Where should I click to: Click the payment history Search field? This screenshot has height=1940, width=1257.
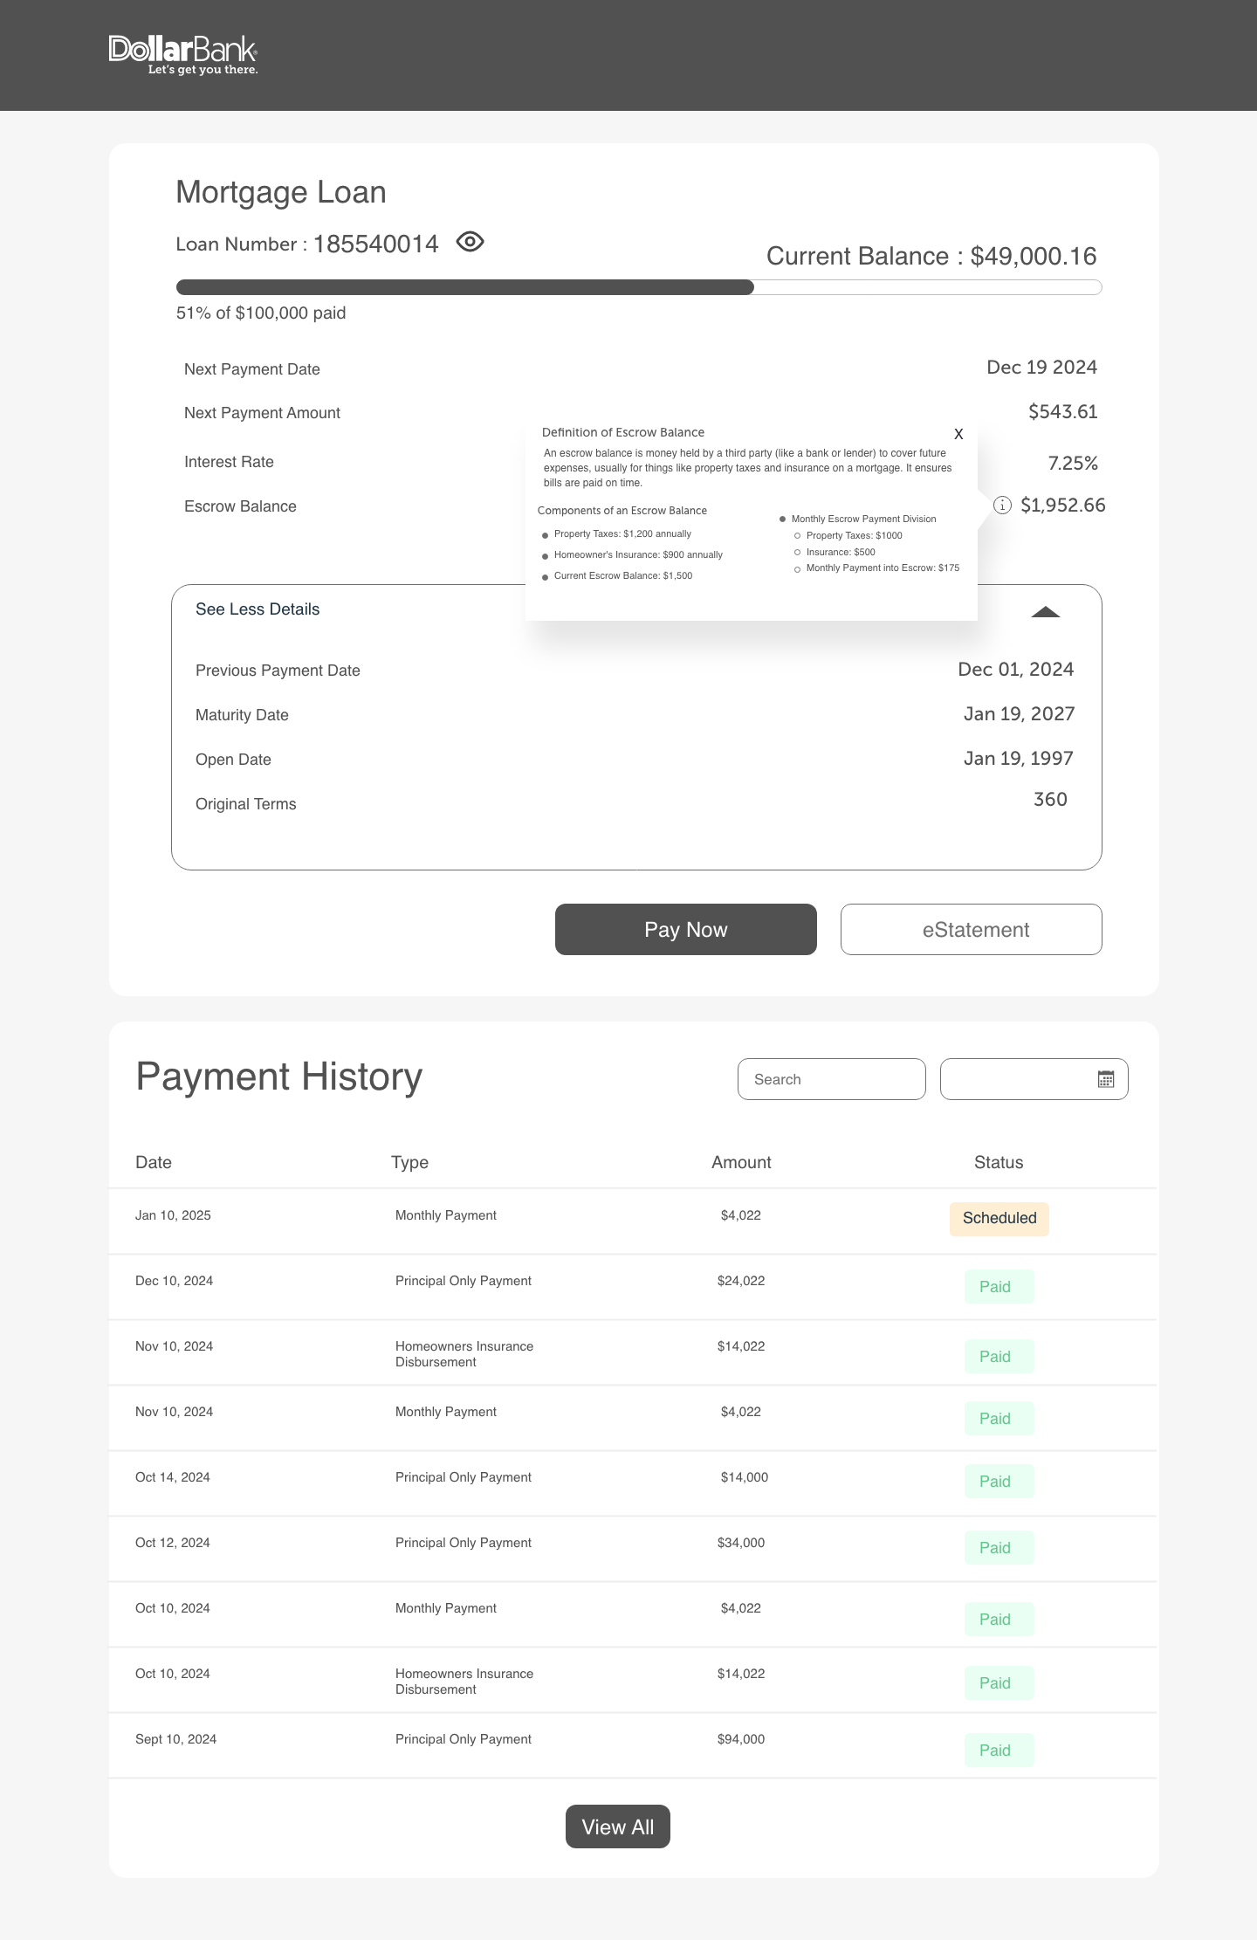pyautogui.click(x=831, y=1079)
